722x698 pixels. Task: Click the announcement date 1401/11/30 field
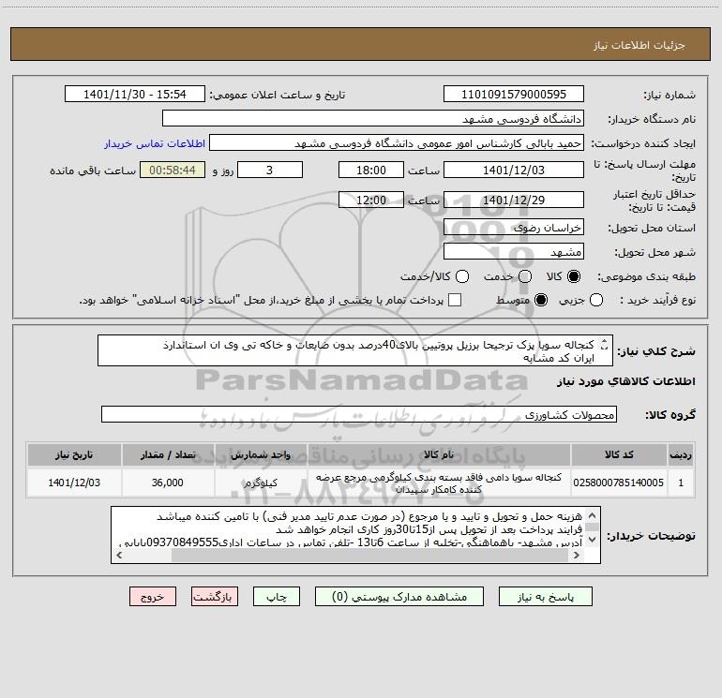point(135,94)
